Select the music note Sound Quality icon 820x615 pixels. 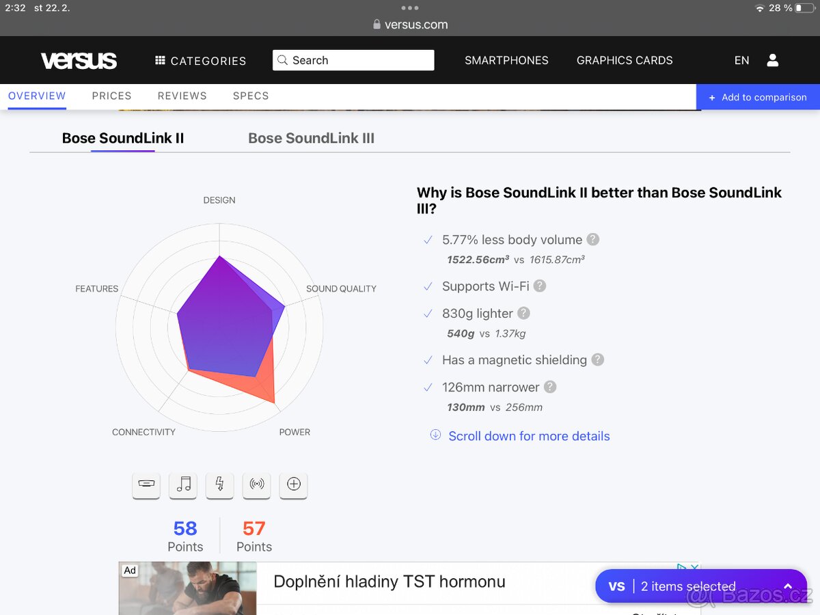tap(182, 485)
